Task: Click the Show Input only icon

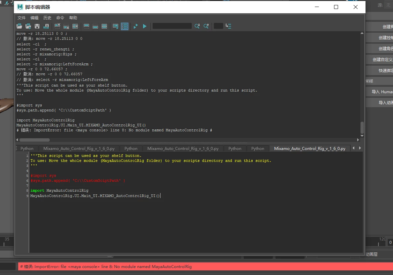Action: pos(95,26)
